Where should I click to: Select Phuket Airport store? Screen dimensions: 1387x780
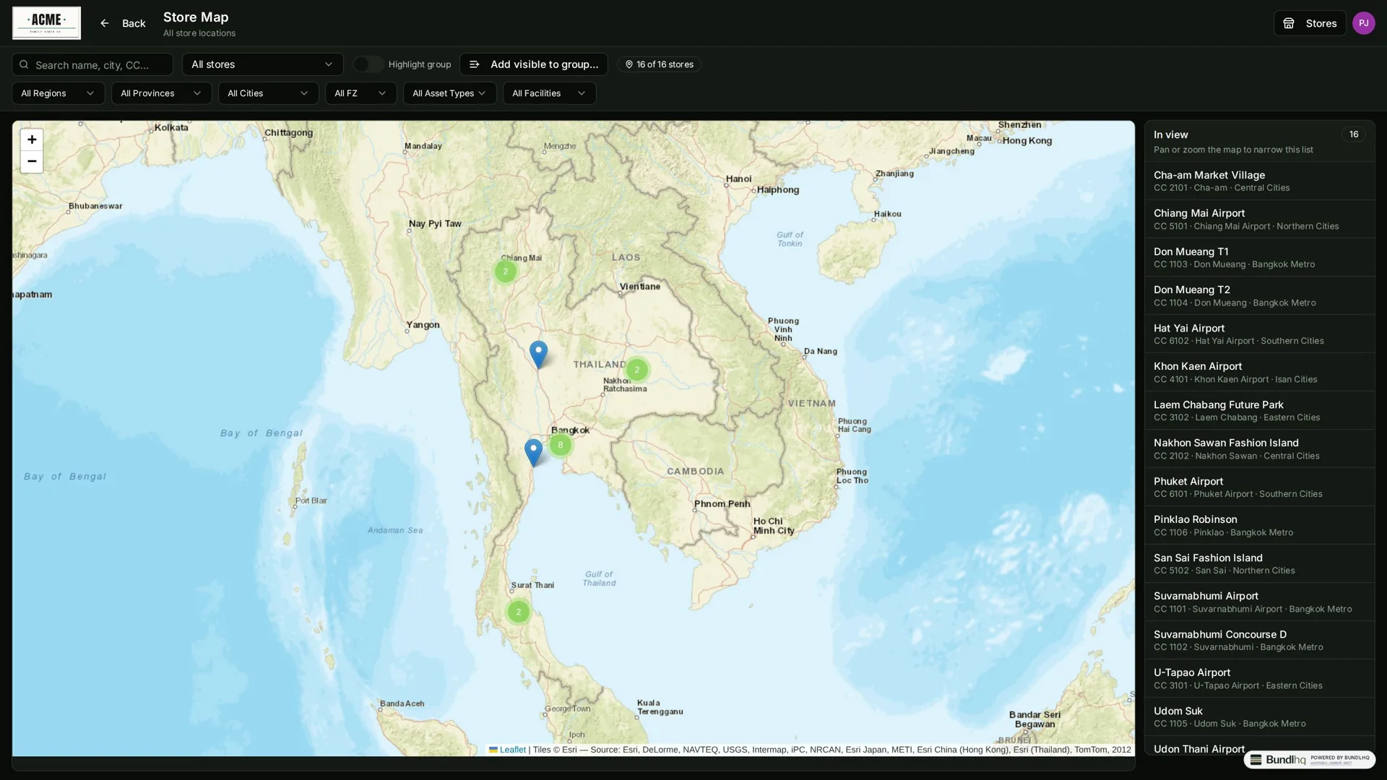(1259, 487)
